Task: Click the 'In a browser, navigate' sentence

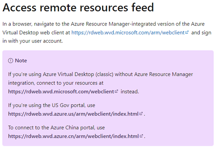Action: 103,24
